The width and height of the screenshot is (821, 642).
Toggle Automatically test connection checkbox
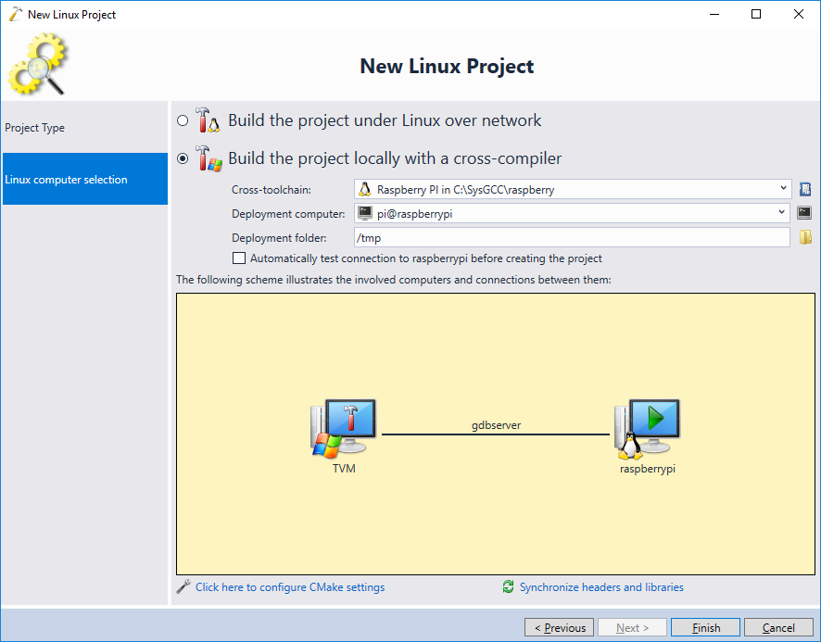[239, 258]
